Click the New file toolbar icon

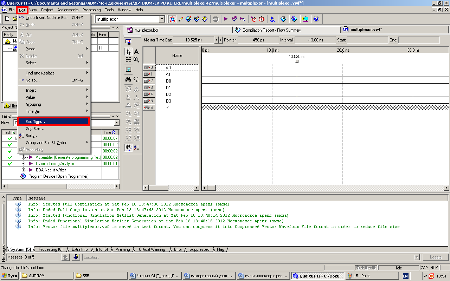click(x=7, y=19)
